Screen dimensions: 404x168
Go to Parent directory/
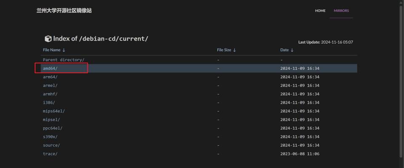click(x=64, y=60)
